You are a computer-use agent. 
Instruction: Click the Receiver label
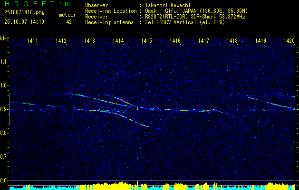pos(96,17)
